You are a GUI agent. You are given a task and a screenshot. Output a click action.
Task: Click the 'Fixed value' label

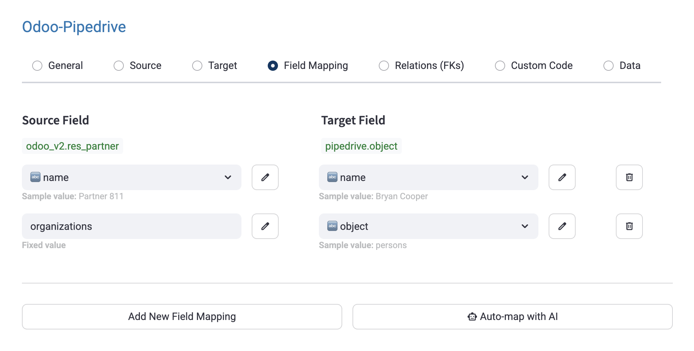coord(44,245)
